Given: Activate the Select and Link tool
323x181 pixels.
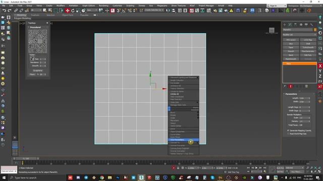Looking at the screenshot, I should tap(16, 11).
